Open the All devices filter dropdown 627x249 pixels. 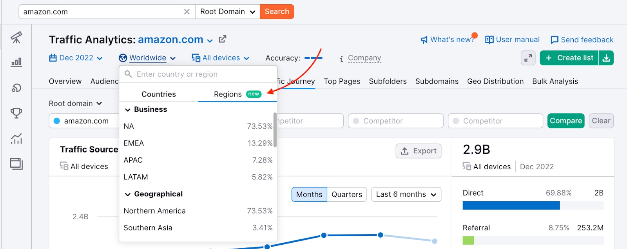[x=221, y=58]
